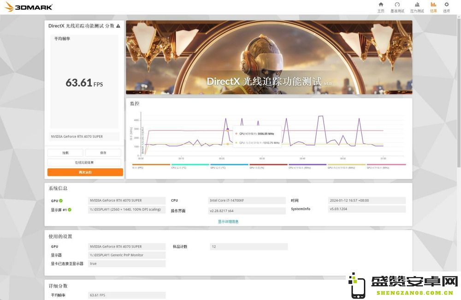Viewport: 461px width, 300px height.
Task: Click the 详细分数 detailed scores heading
Action: pos(58,286)
